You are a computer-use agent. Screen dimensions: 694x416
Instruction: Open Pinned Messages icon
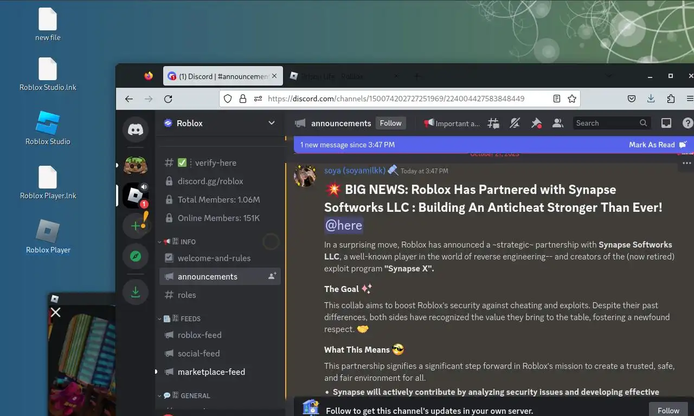pos(536,123)
